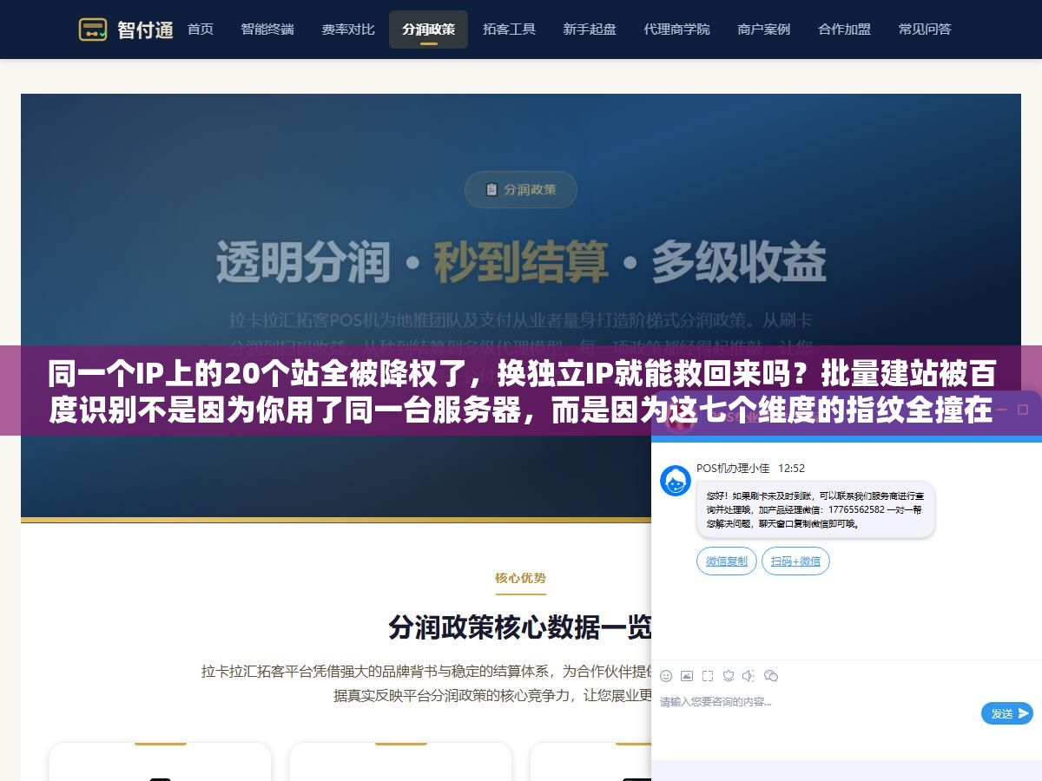Screen dimensions: 1042x781
Task: View 商户案例 nav link
Action: tap(764, 30)
